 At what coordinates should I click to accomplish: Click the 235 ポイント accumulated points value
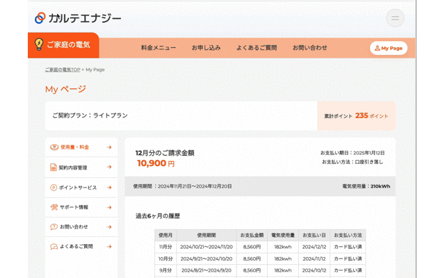[371, 116]
